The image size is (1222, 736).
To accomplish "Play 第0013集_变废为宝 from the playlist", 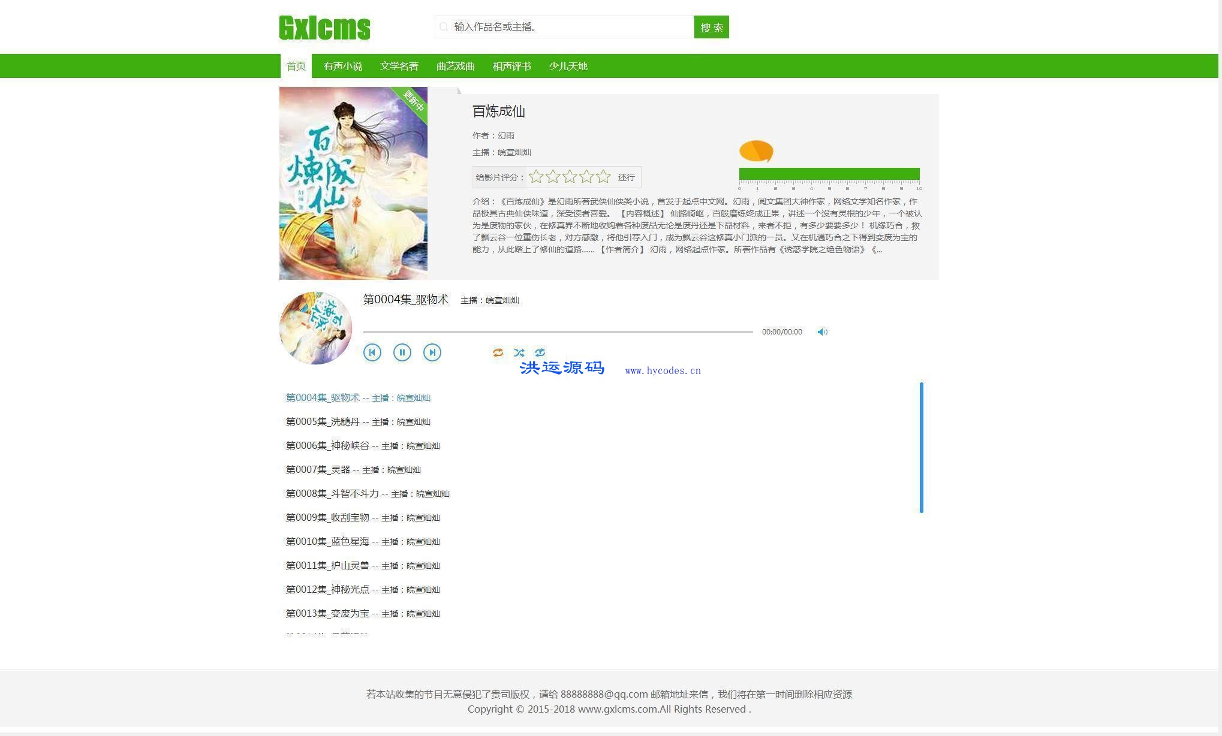I will click(363, 614).
